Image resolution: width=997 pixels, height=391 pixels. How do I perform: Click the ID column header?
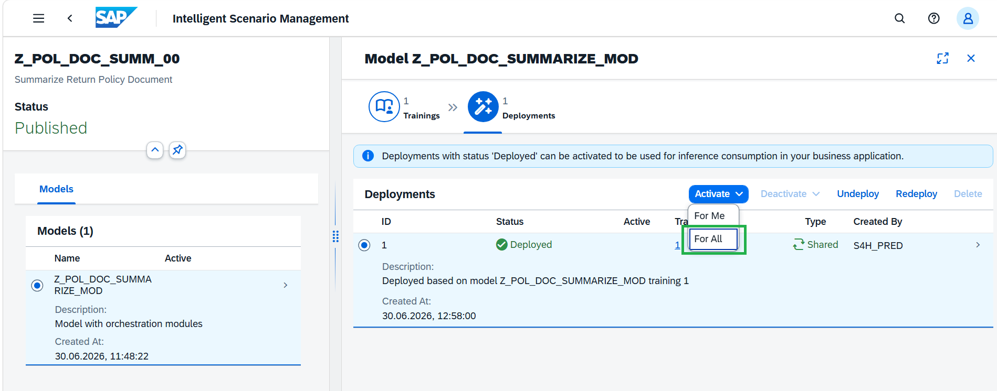tap(386, 222)
